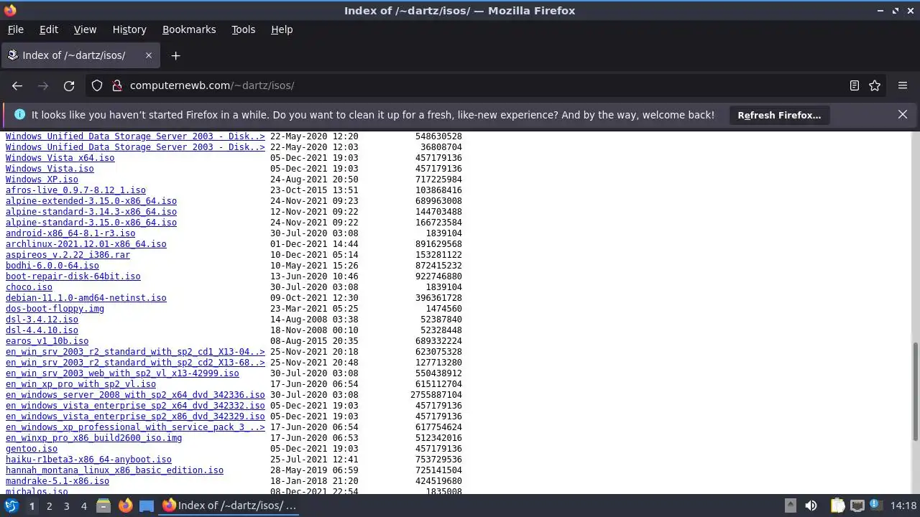This screenshot has width=920, height=517.
Task: Open the clipboard tray icon
Action: 837,506
